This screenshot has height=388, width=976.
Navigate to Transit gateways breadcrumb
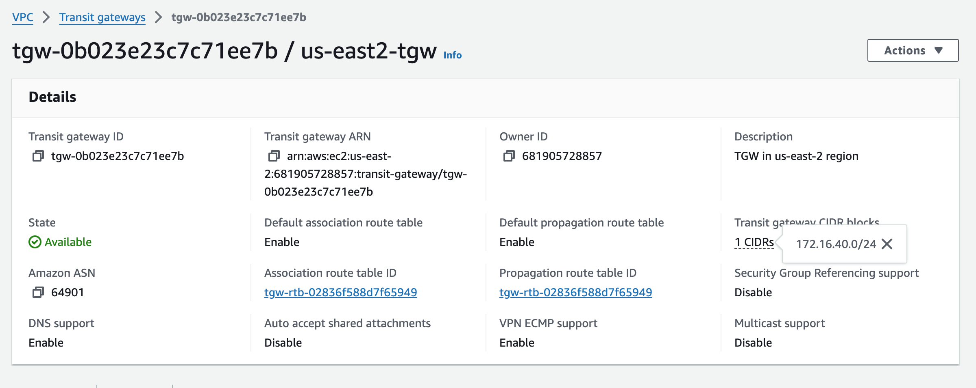(102, 17)
